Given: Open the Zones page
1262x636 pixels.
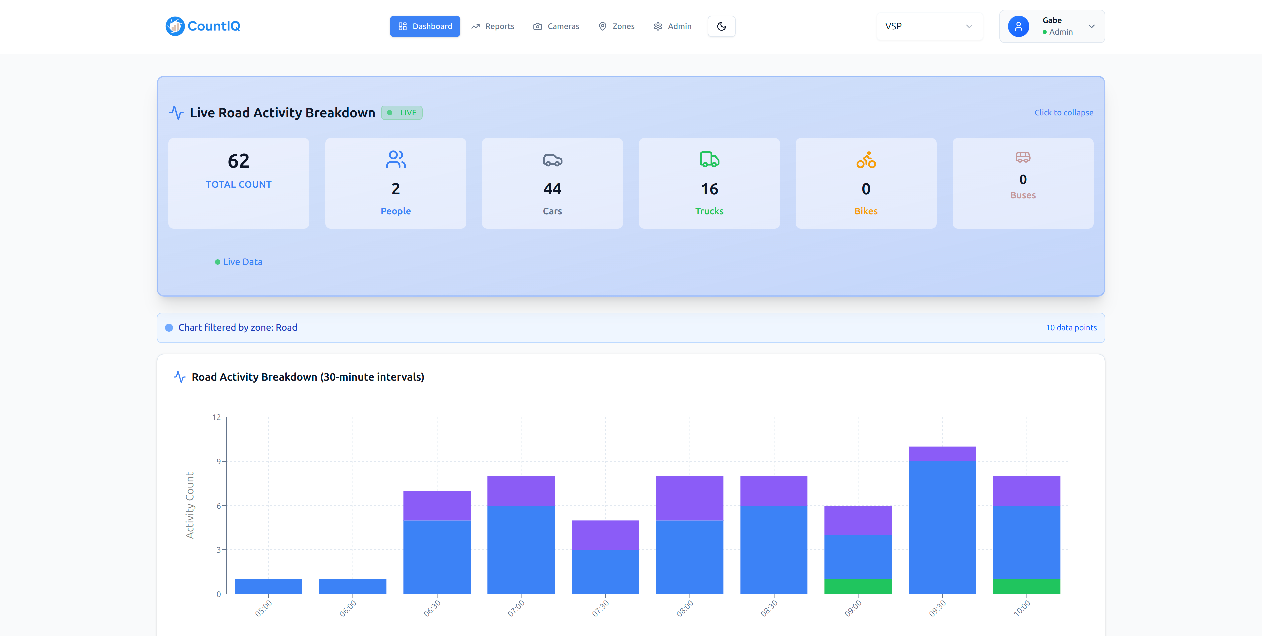Looking at the screenshot, I should [617, 26].
